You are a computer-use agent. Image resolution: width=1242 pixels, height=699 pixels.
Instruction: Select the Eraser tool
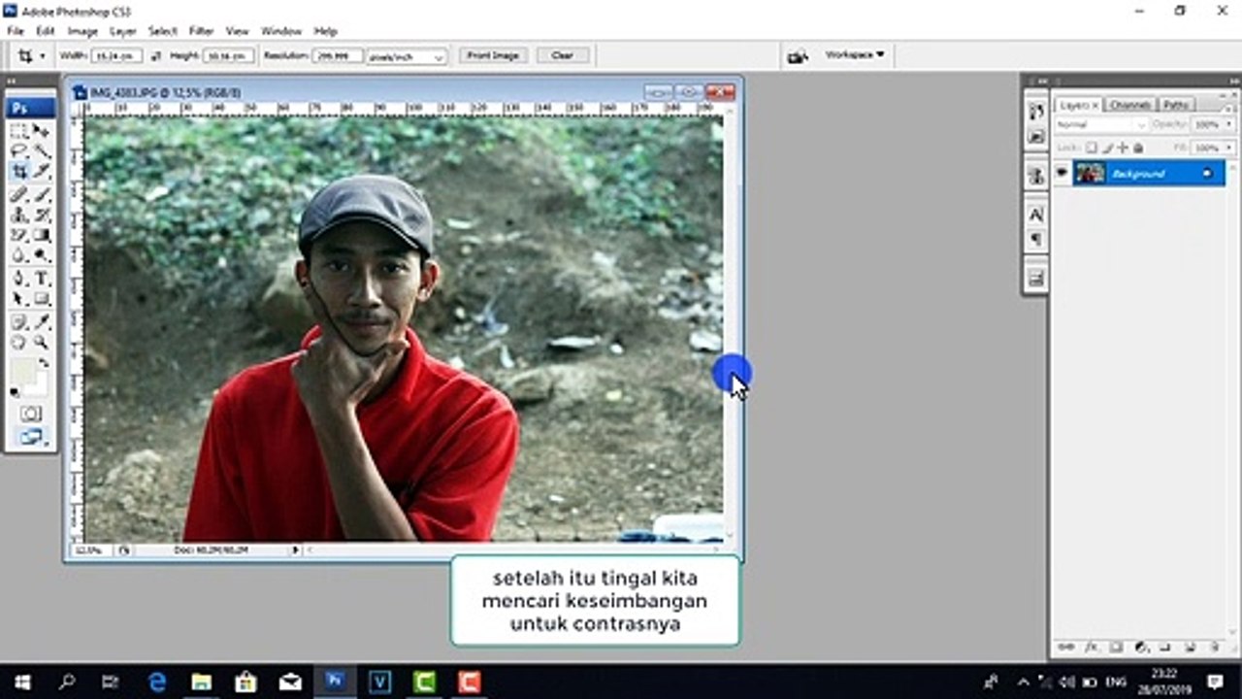point(18,235)
